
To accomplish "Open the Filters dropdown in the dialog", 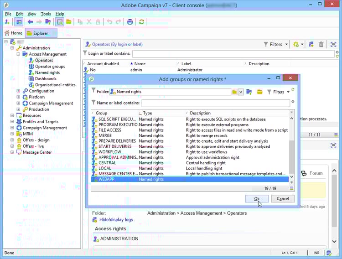I will tap(279, 92).
